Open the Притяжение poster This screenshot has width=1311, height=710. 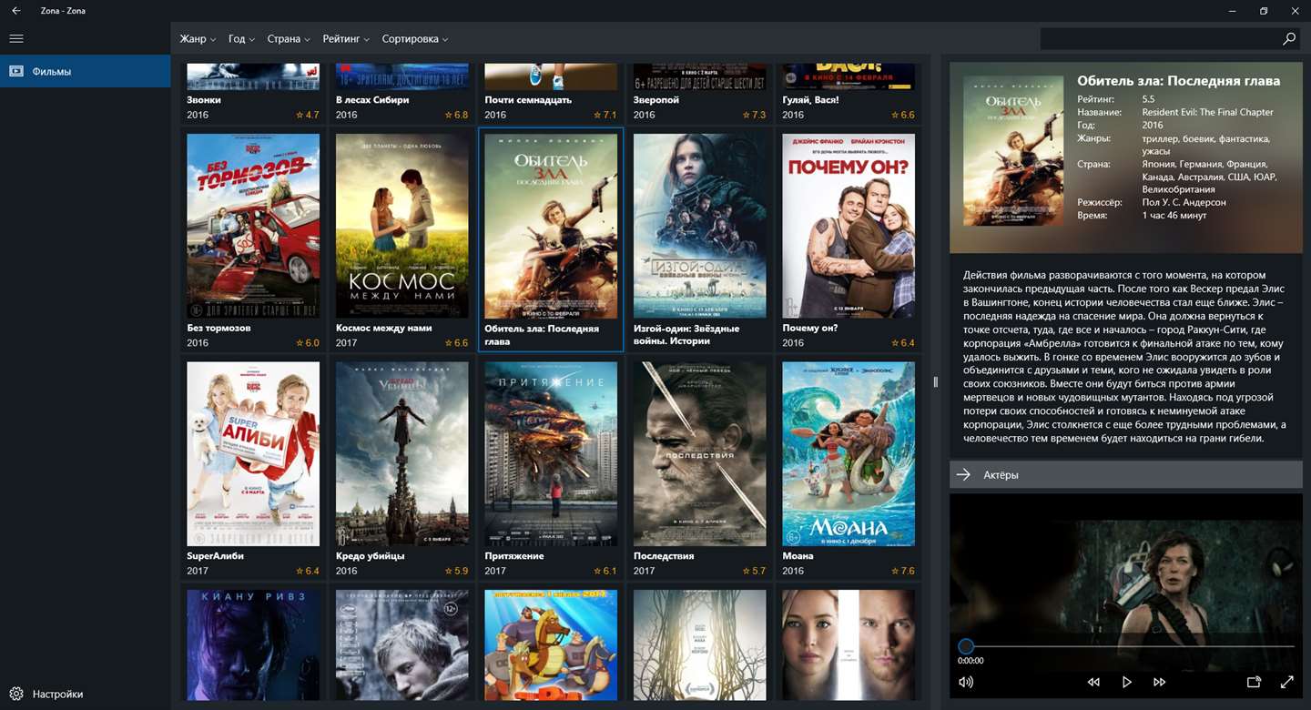[551, 453]
